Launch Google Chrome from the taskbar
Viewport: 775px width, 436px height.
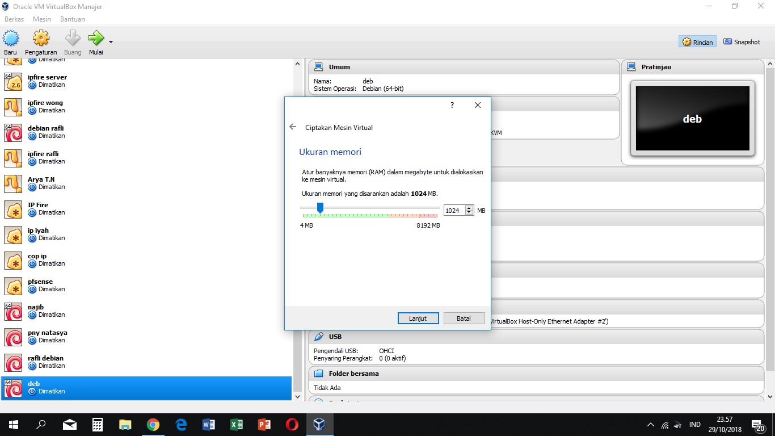[153, 424]
